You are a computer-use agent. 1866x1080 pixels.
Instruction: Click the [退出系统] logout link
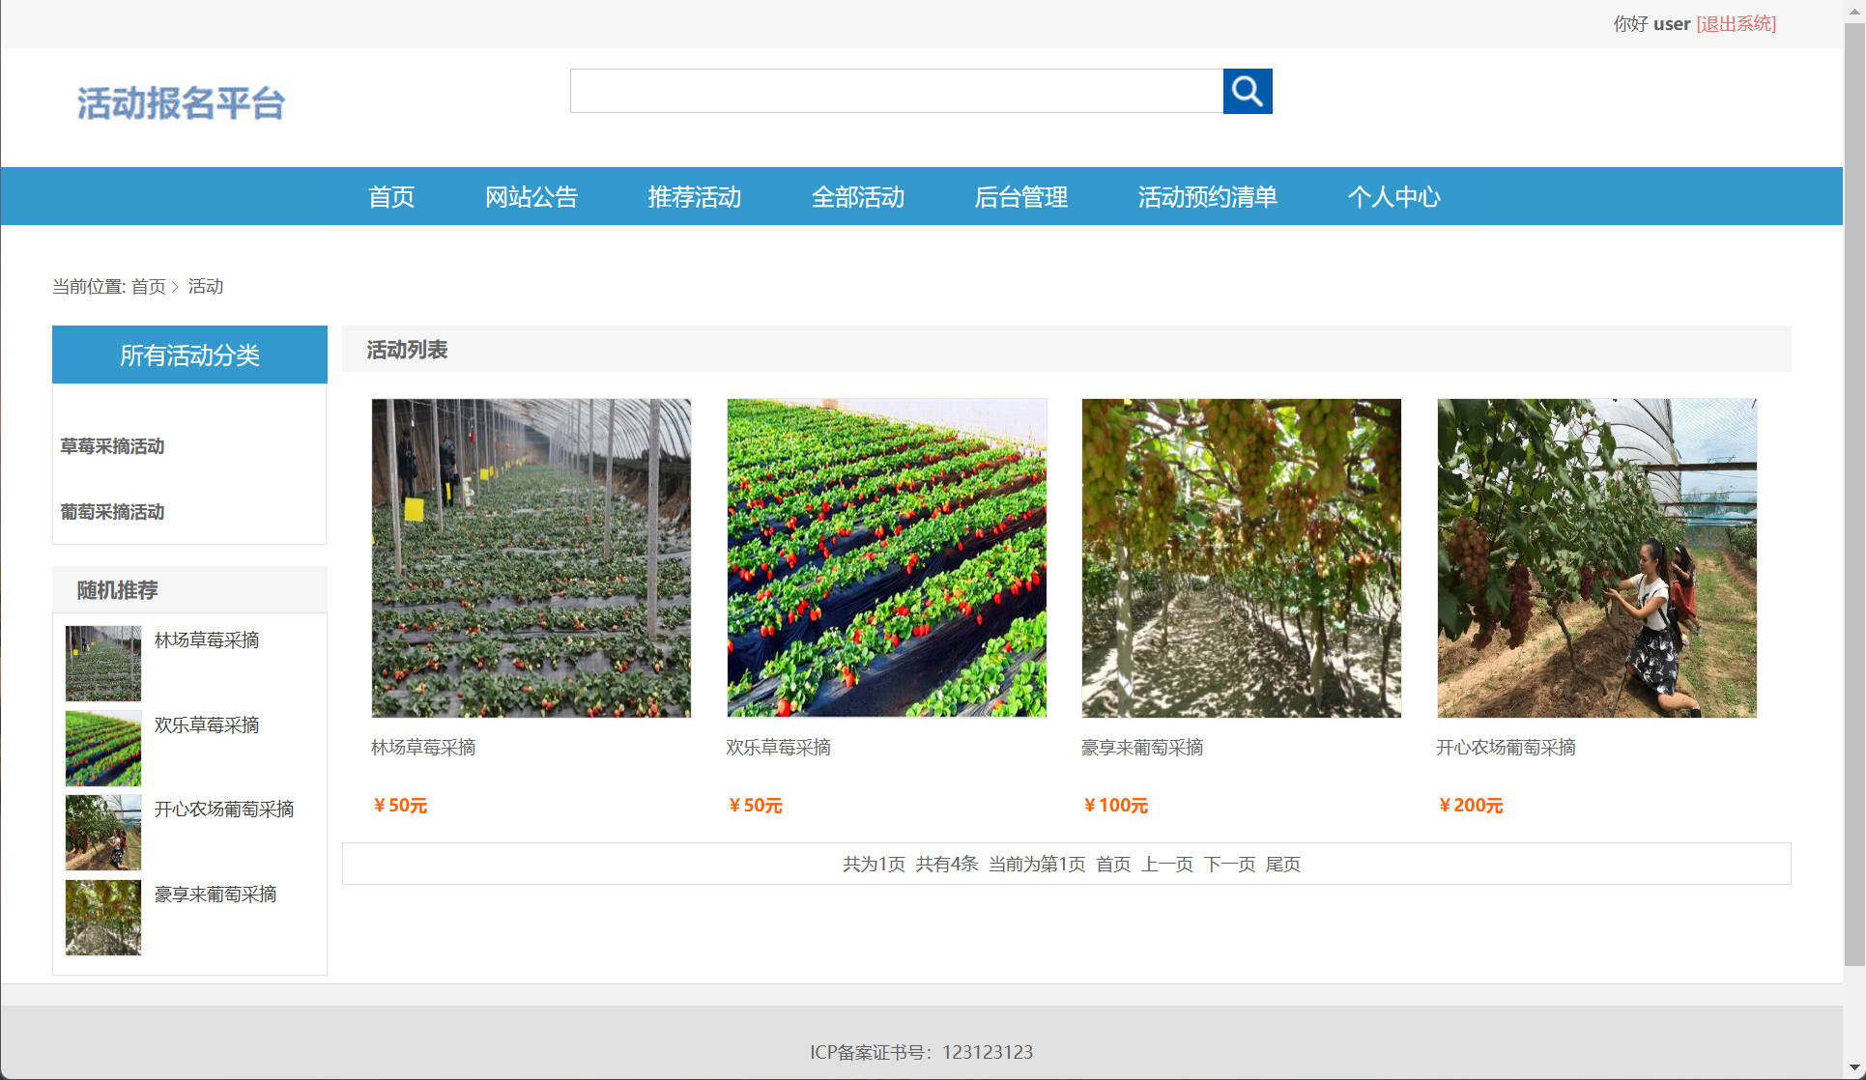click(x=1736, y=23)
